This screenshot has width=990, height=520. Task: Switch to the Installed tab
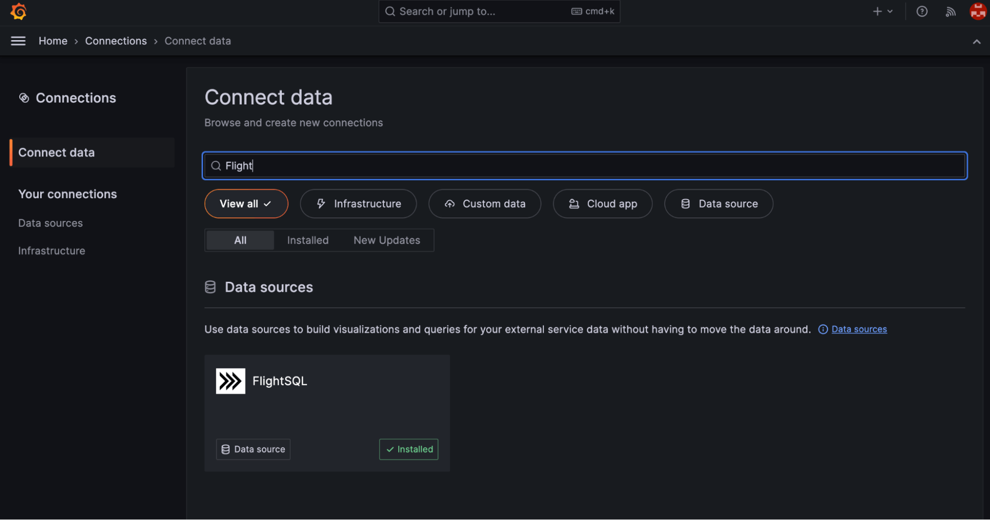point(308,240)
